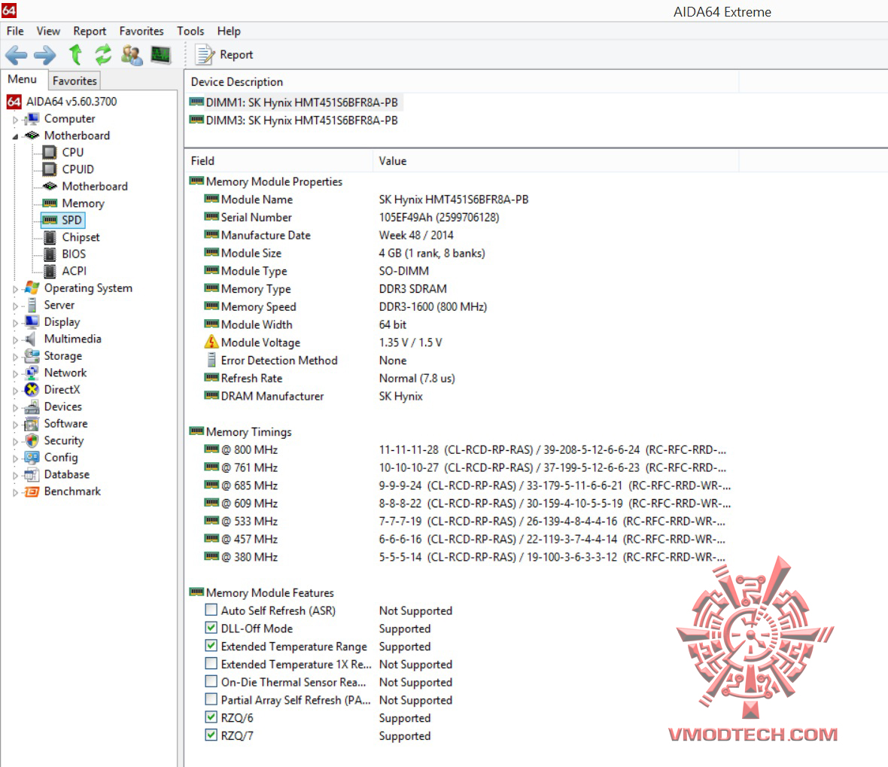Viewport: 888px width, 767px height.
Task: Click the Server icon in tree
Action: point(32,305)
